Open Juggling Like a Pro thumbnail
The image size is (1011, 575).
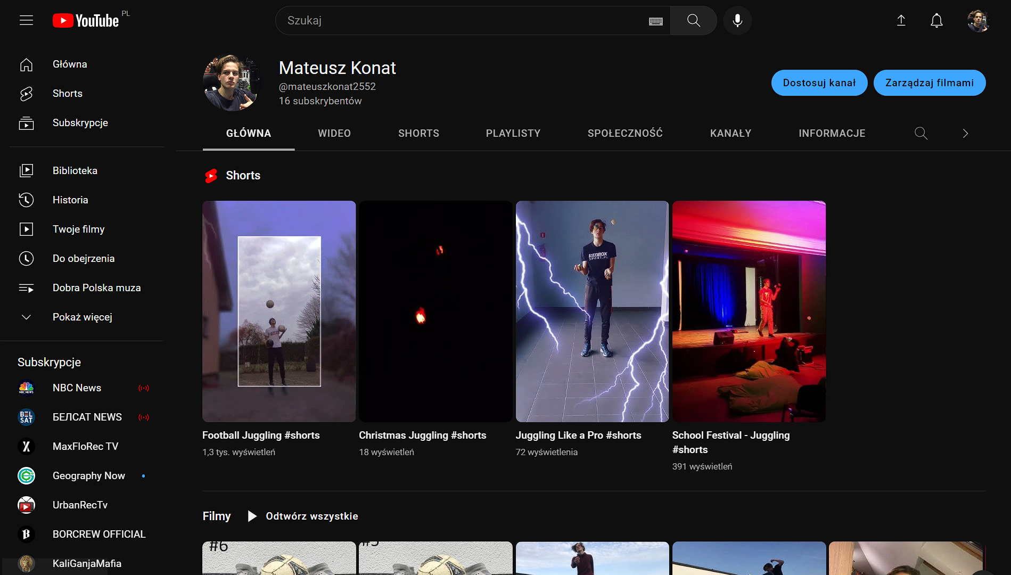tap(592, 311)
